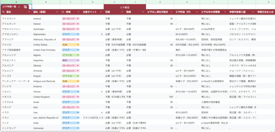This screenshot has height=132, width=275.
Task: Click the ビザなし滞在可能日 column filter icon
Action: click(x=171, y=12)
